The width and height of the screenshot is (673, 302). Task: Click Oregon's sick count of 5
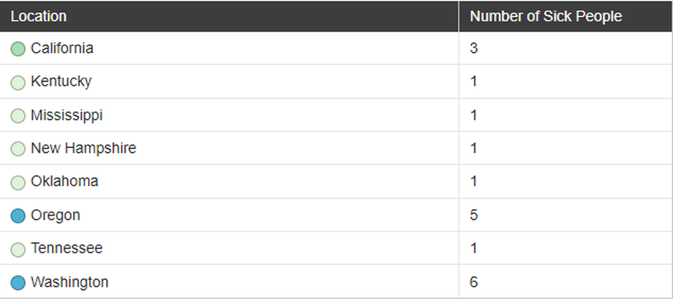click(x=473, y=215)
